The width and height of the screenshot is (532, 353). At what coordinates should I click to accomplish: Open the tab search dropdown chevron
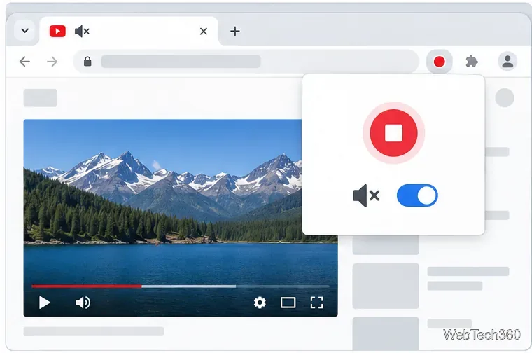pyautogui.click(x=24, y=31)
